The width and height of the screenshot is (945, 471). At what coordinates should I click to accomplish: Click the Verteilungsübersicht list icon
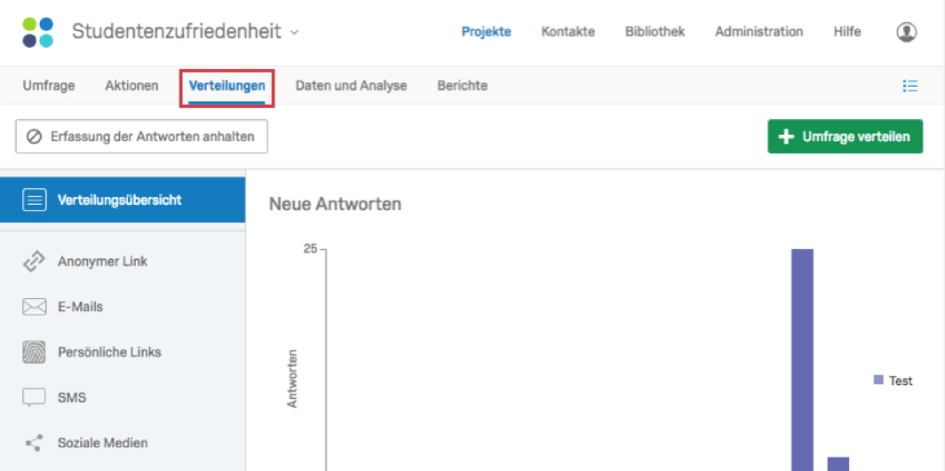(35, 200)
